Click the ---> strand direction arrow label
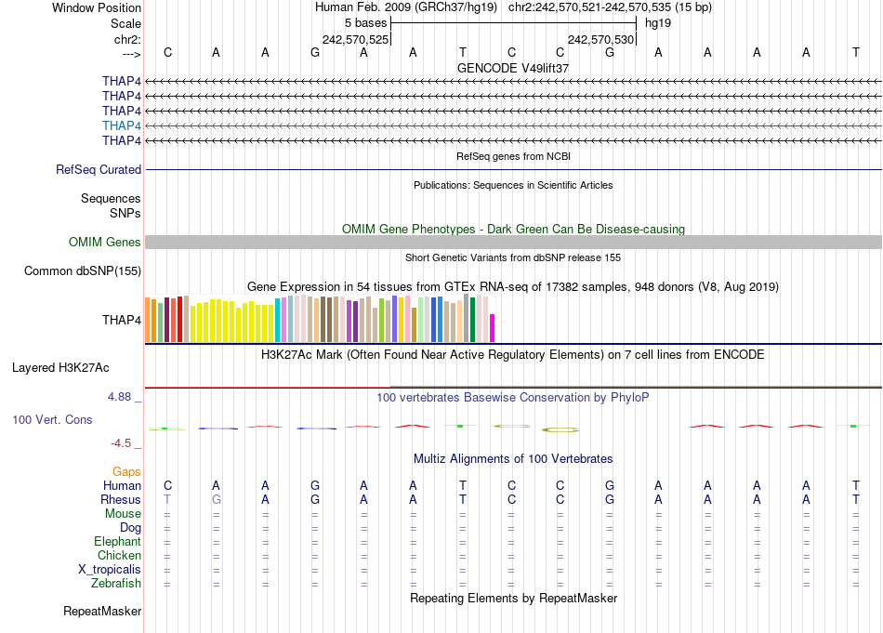 pyautogui.click(x=131, y=54)
